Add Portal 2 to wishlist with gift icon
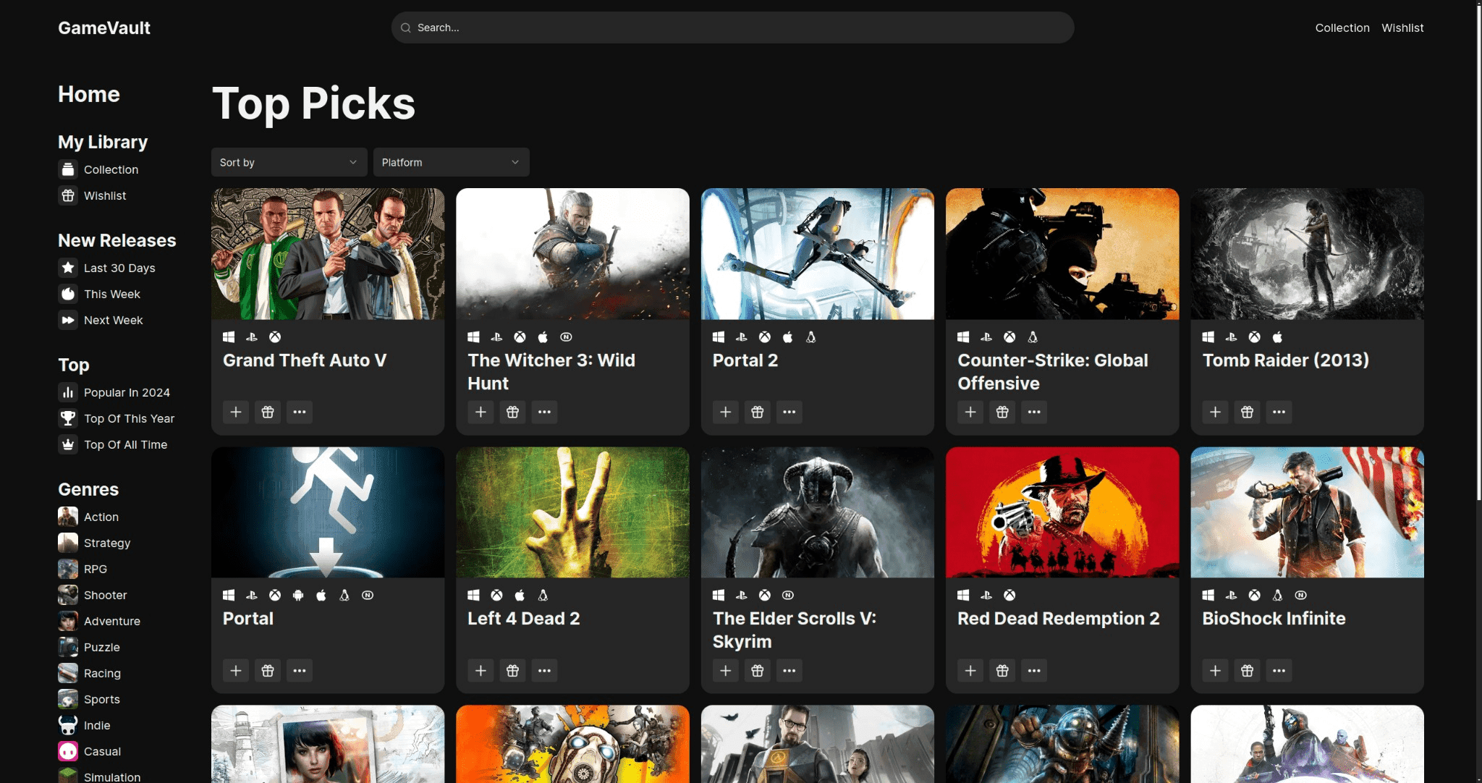Screen dimensions: 1482x783 [x=758, y=412]
